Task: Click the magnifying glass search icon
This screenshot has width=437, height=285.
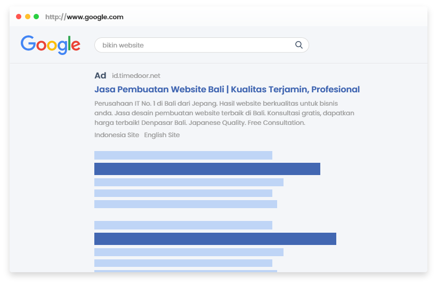Action: (x=299, y=45)
